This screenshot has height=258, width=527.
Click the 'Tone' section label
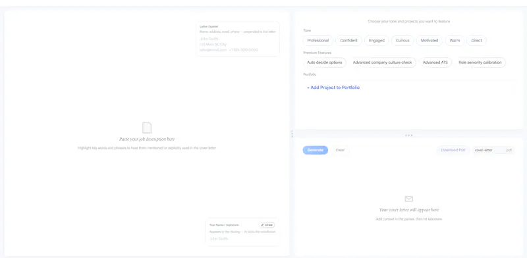click(x=307, y=30)
